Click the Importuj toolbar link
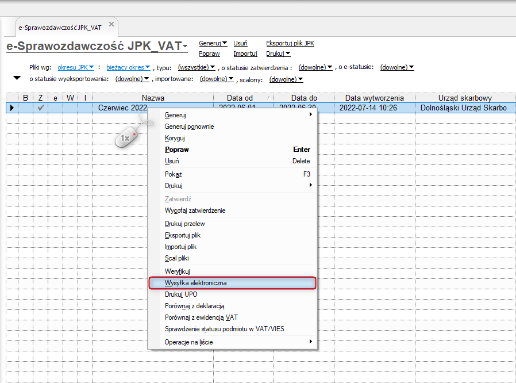Screen dimensions: 516x383 (245, 53)
